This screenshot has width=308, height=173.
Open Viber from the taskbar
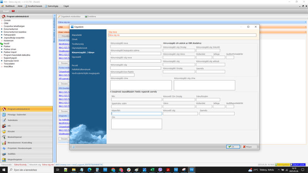pyautogui.click(x=160, y=170)
